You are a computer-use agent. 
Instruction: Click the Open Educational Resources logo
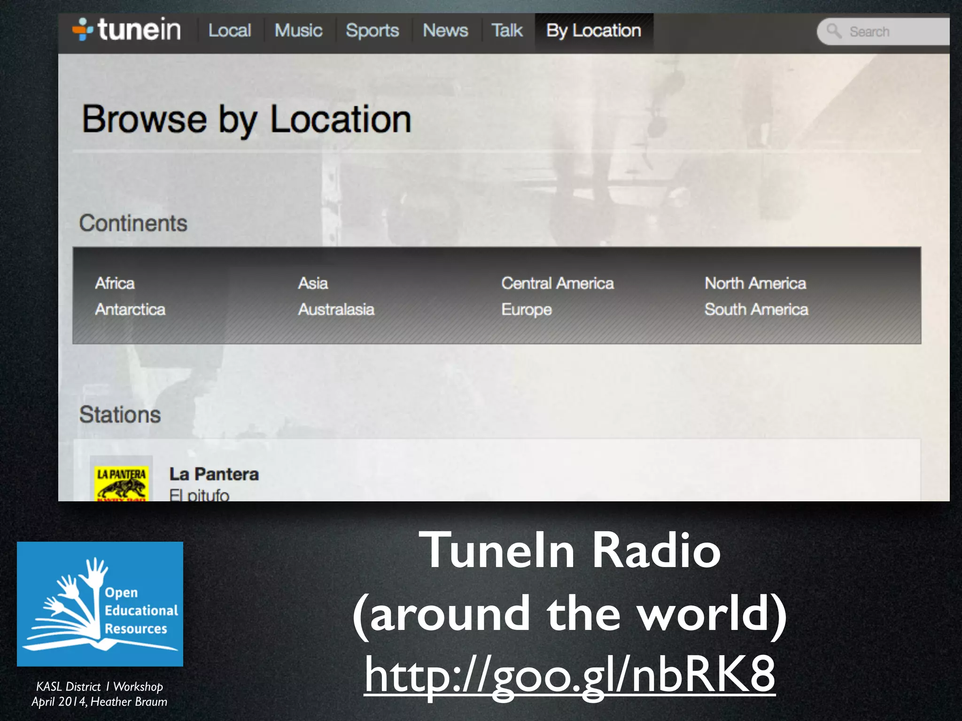pyautogui.click(x=100, y=604)
